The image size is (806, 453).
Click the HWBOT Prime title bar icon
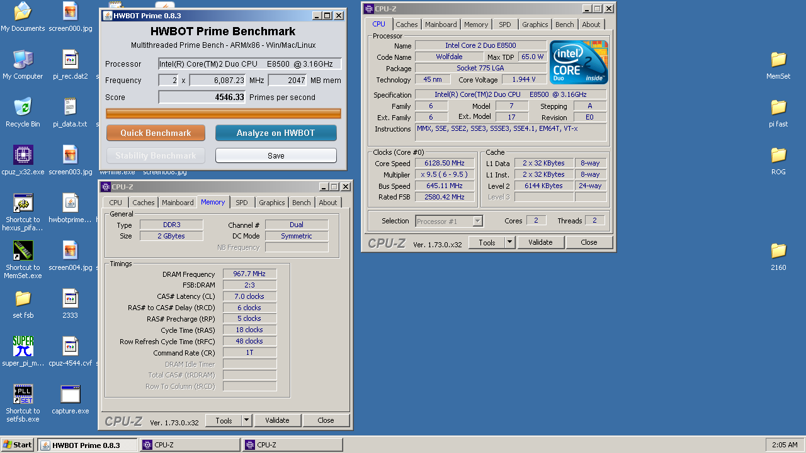[x=108, y=16]
